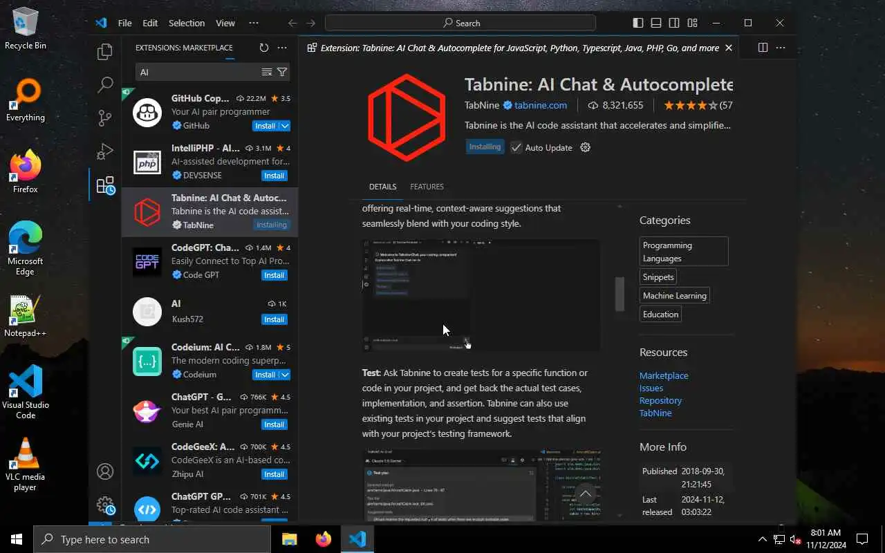Open the Selection menu
Image resolution: width=885 pixels, height=553 pixels.
click(187, 23)
